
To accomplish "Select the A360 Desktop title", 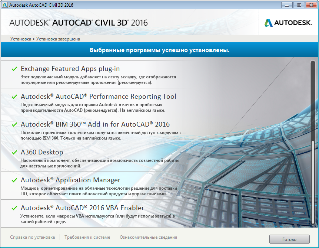I will (42, 152).
